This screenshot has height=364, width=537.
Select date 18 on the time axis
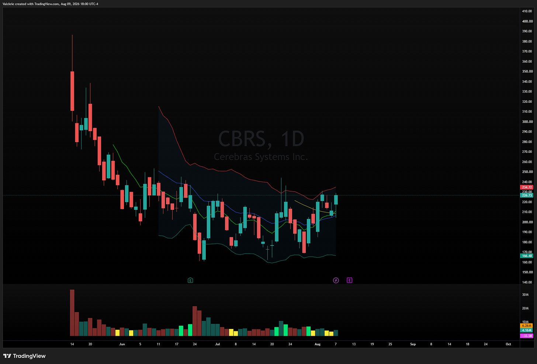tap(467, 344)
